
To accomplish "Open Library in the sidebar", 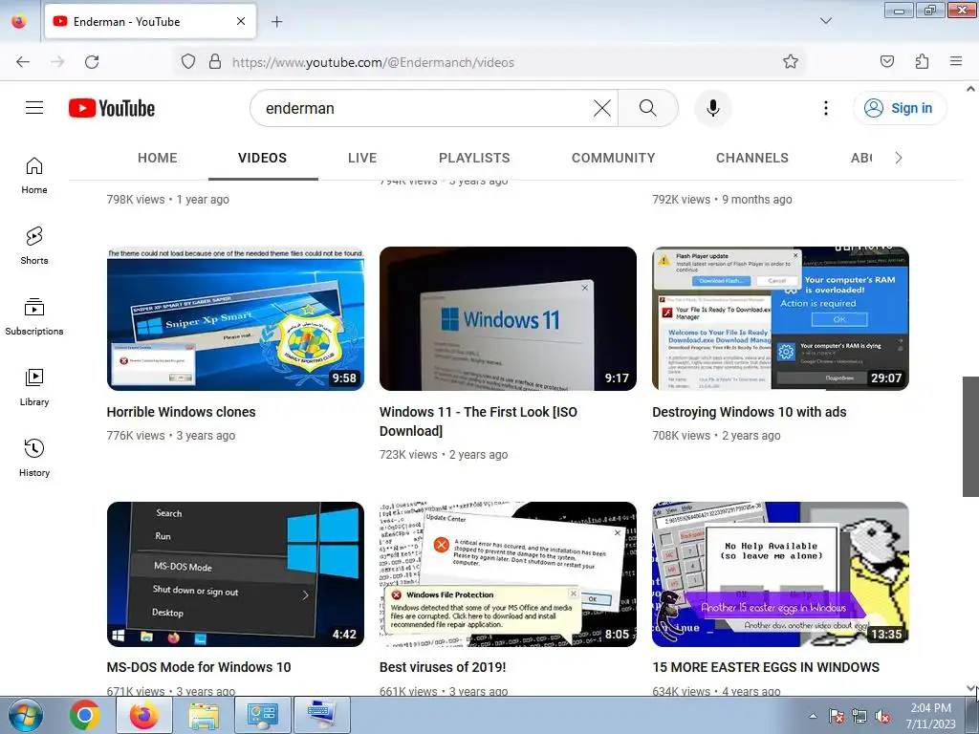I will point(34,388).
